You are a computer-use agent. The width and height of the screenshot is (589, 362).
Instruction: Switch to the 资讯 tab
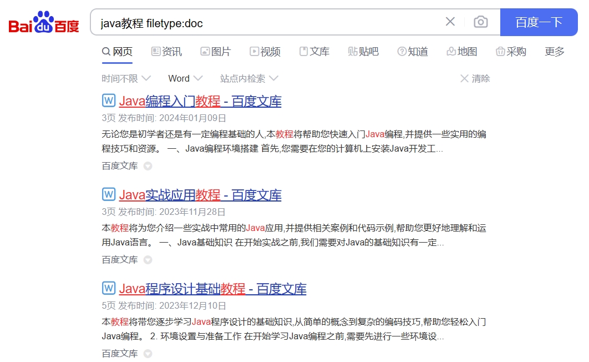pyautogui.click(x=166, y=51)
